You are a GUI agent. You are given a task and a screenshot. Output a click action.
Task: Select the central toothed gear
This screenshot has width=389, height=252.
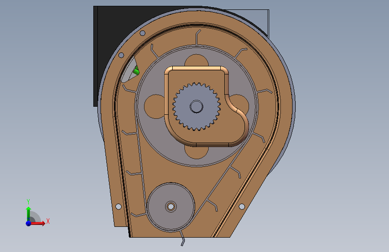[196, 107]
